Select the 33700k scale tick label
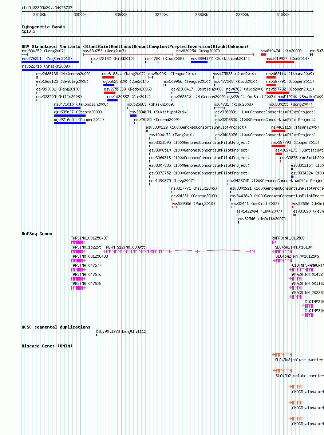324x435 pixels. click(x=161, y=15)
